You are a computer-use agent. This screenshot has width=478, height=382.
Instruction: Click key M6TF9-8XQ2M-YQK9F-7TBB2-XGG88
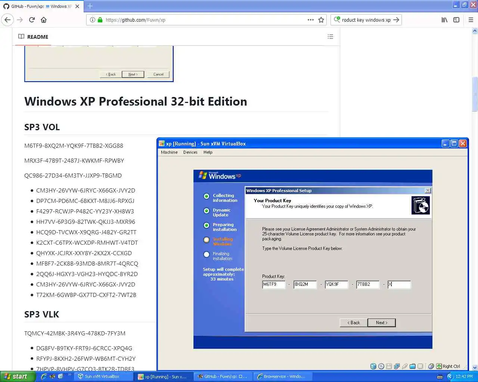(x=74, y=146)
